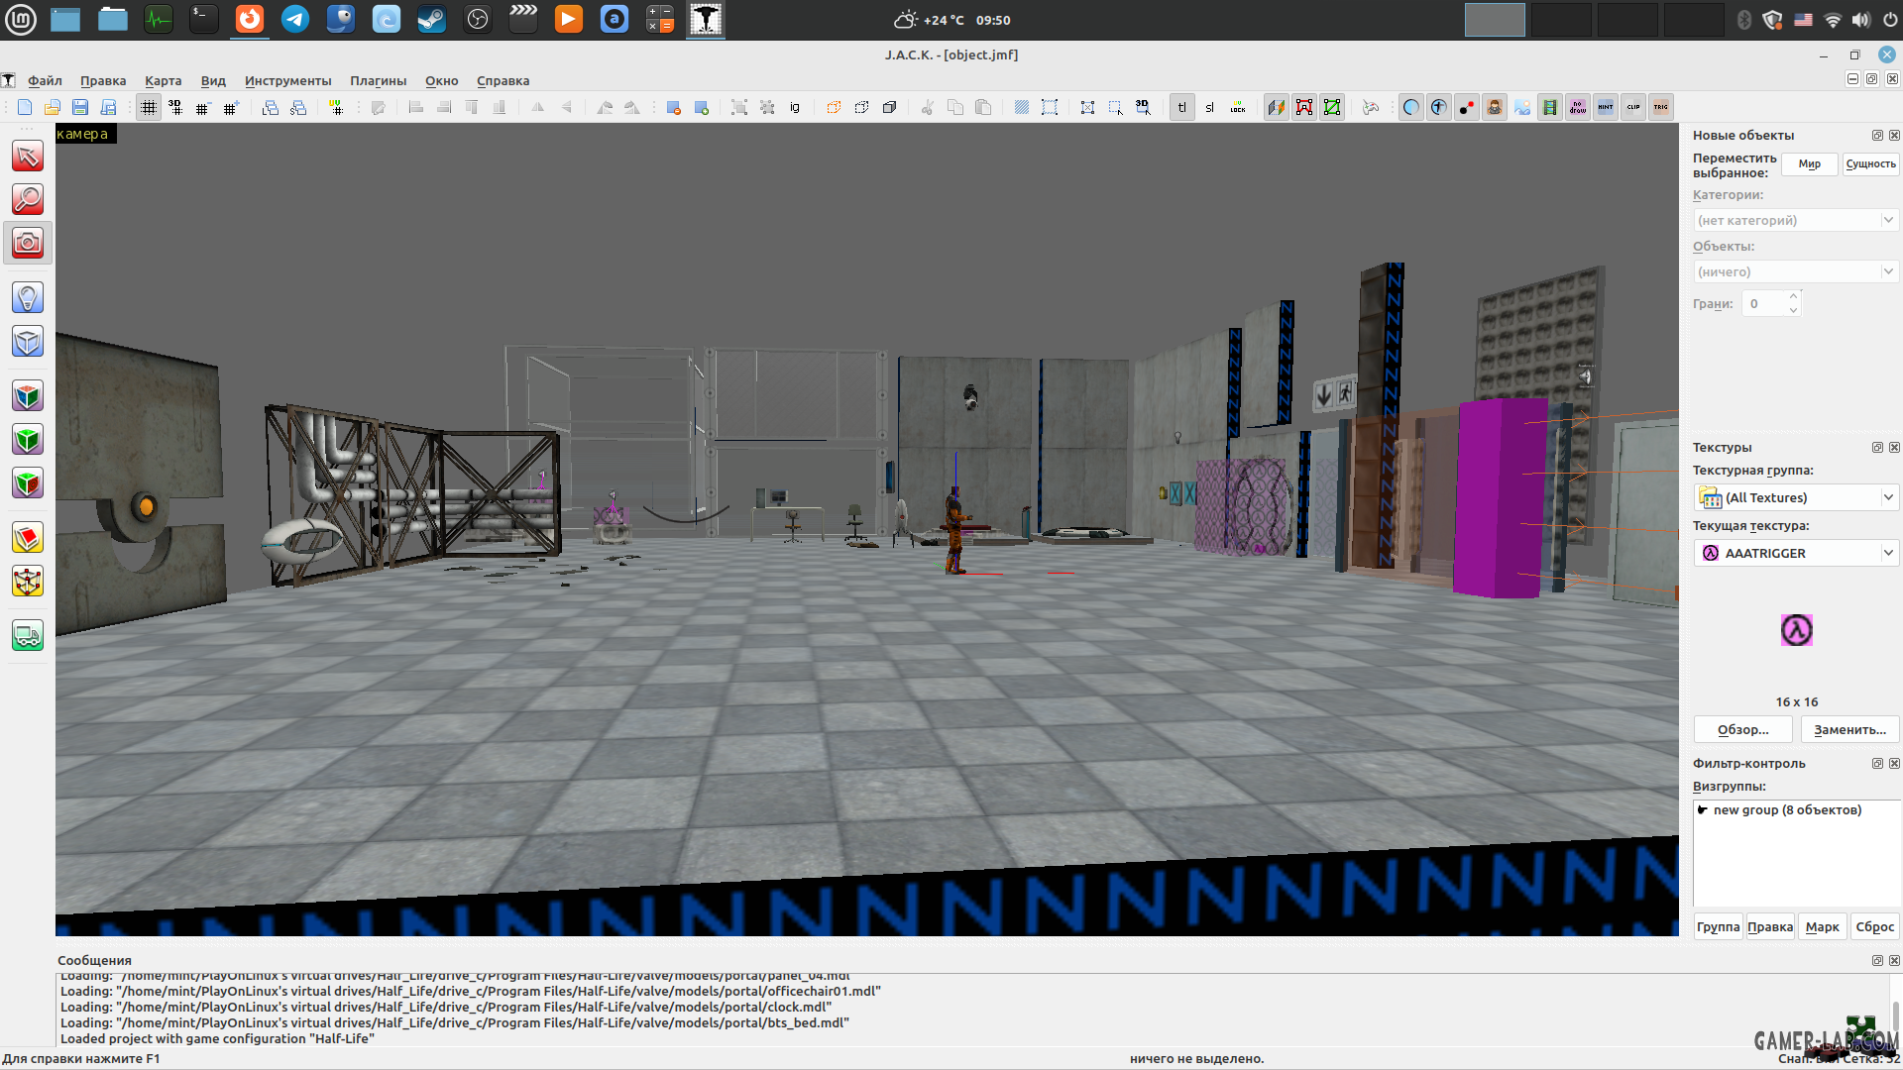The width and height of the screenshot is (1903, 1070).
Task: Open the Категории dropdown
Action: [1795, 220]
